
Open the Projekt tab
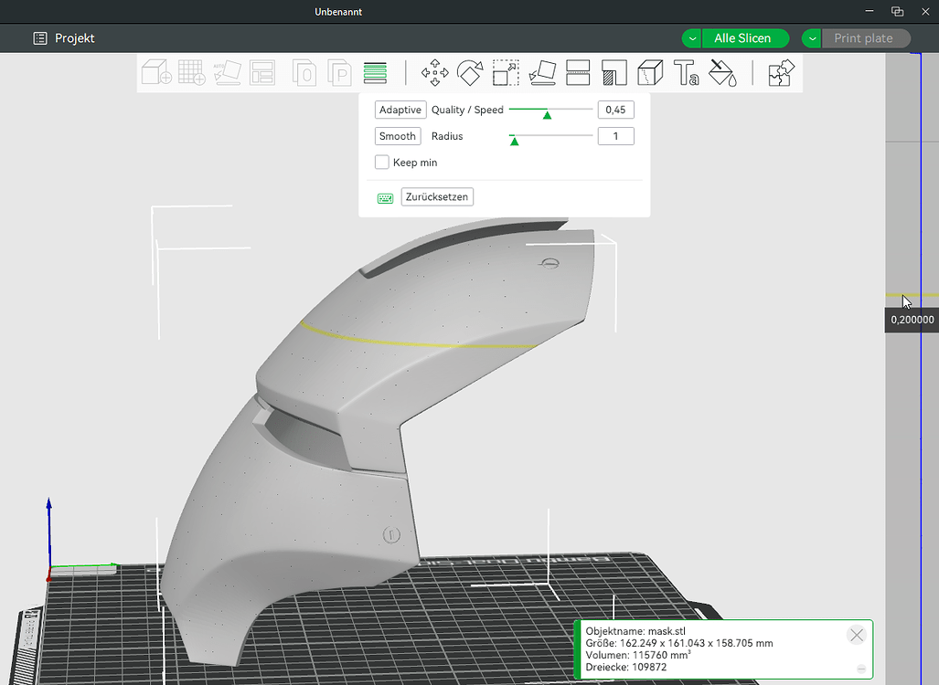[x=63, y=38]
